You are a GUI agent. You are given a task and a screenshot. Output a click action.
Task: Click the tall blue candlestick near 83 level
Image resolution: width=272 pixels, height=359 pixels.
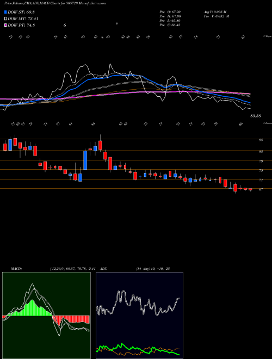click(x=85, y=160)
